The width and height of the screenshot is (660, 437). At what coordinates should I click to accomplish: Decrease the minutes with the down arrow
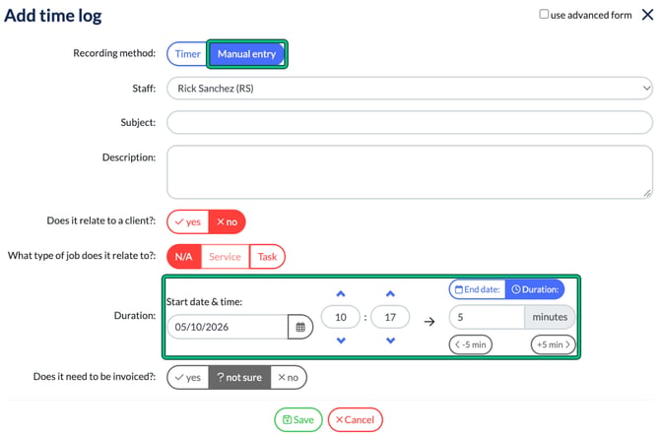pyautogui.click(x=390, y=341)
